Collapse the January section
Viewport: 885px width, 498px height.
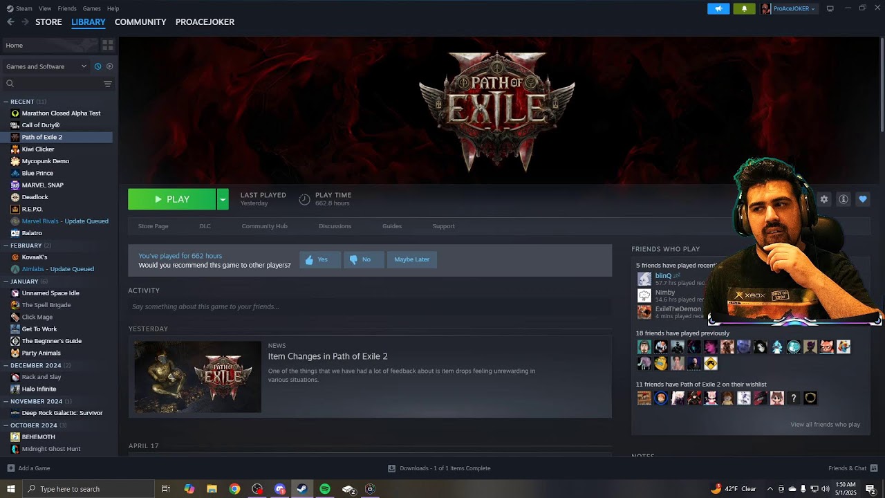pos(7,282)
